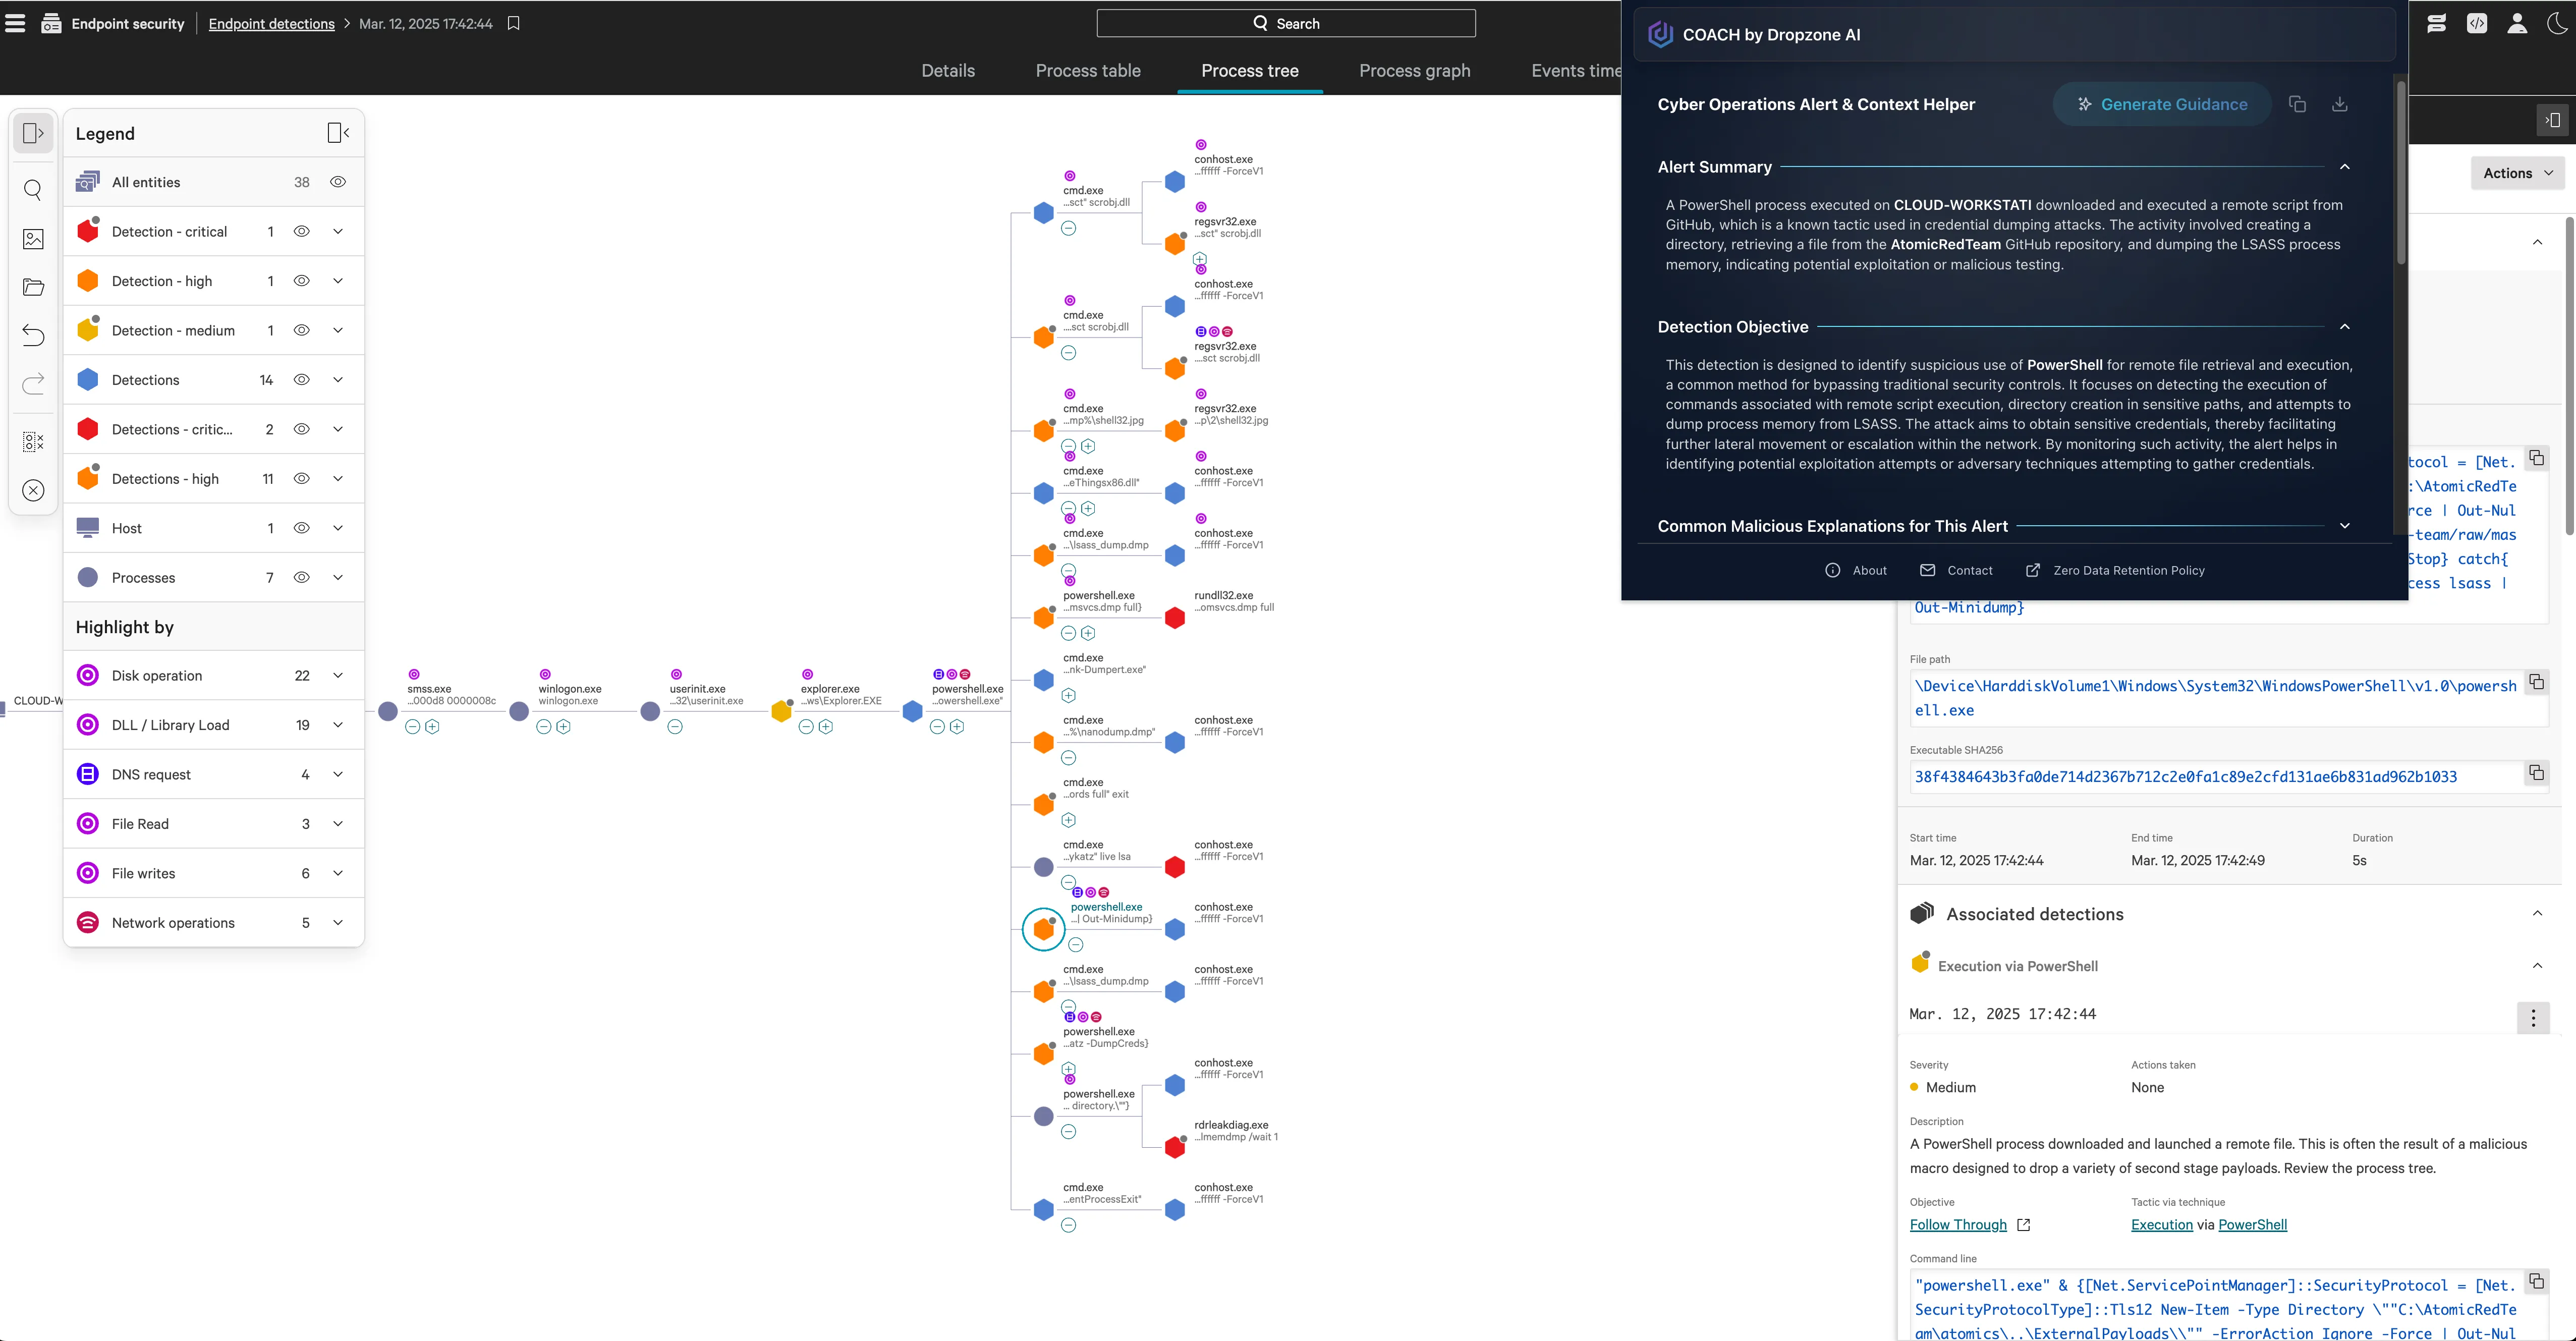Download the COACH guidance report

click(x=2339, y=105)
